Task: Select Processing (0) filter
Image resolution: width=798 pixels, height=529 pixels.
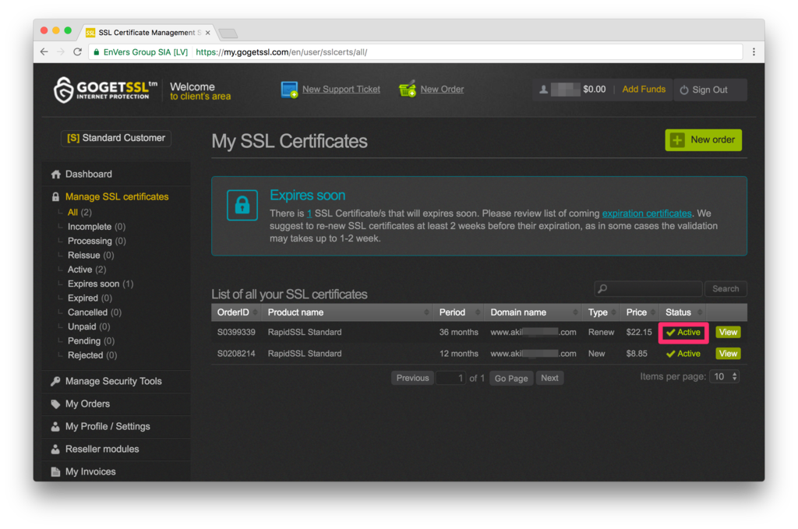Action: pos(97,241)
